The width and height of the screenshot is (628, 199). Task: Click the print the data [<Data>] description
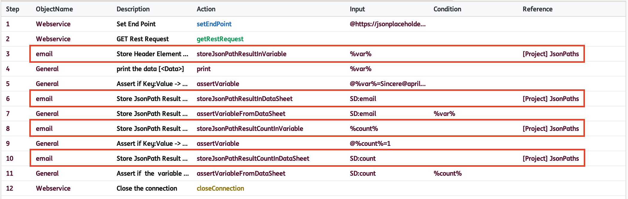(150, 69)
